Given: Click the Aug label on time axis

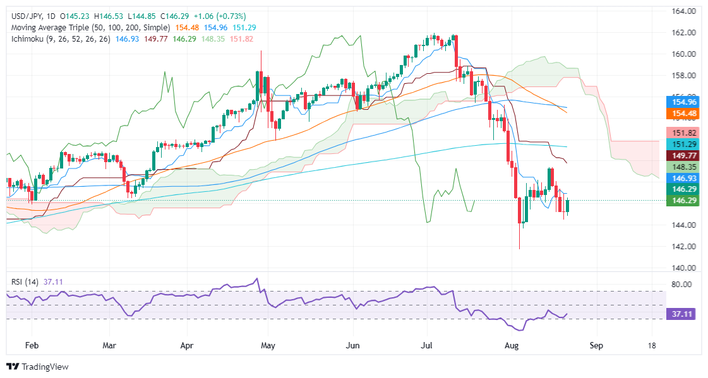Looking at the screenshot, I should tap(511, 346).
